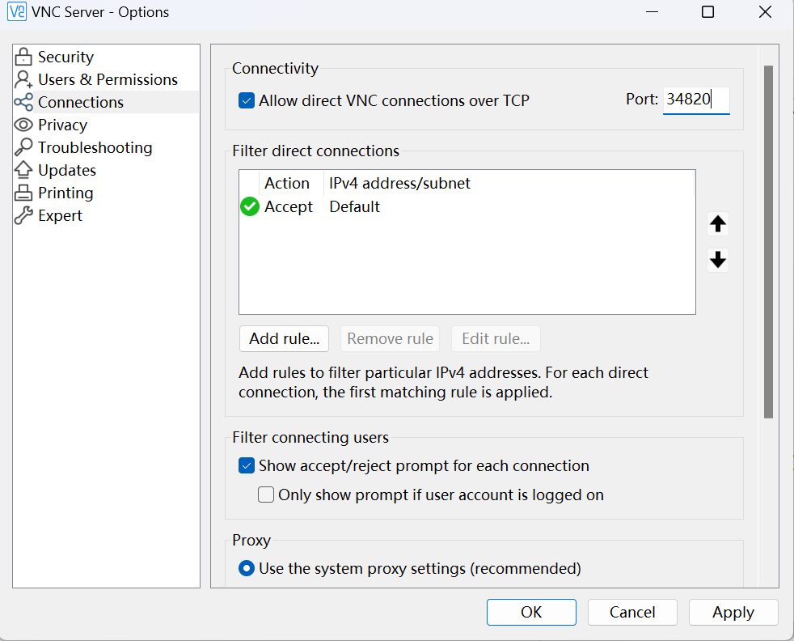Close the VNC Server Options window
Screen dimensions: 794x641
765,11
